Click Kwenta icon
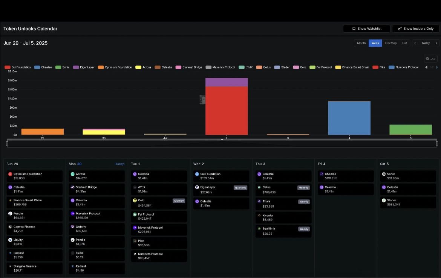 [259, 216]
